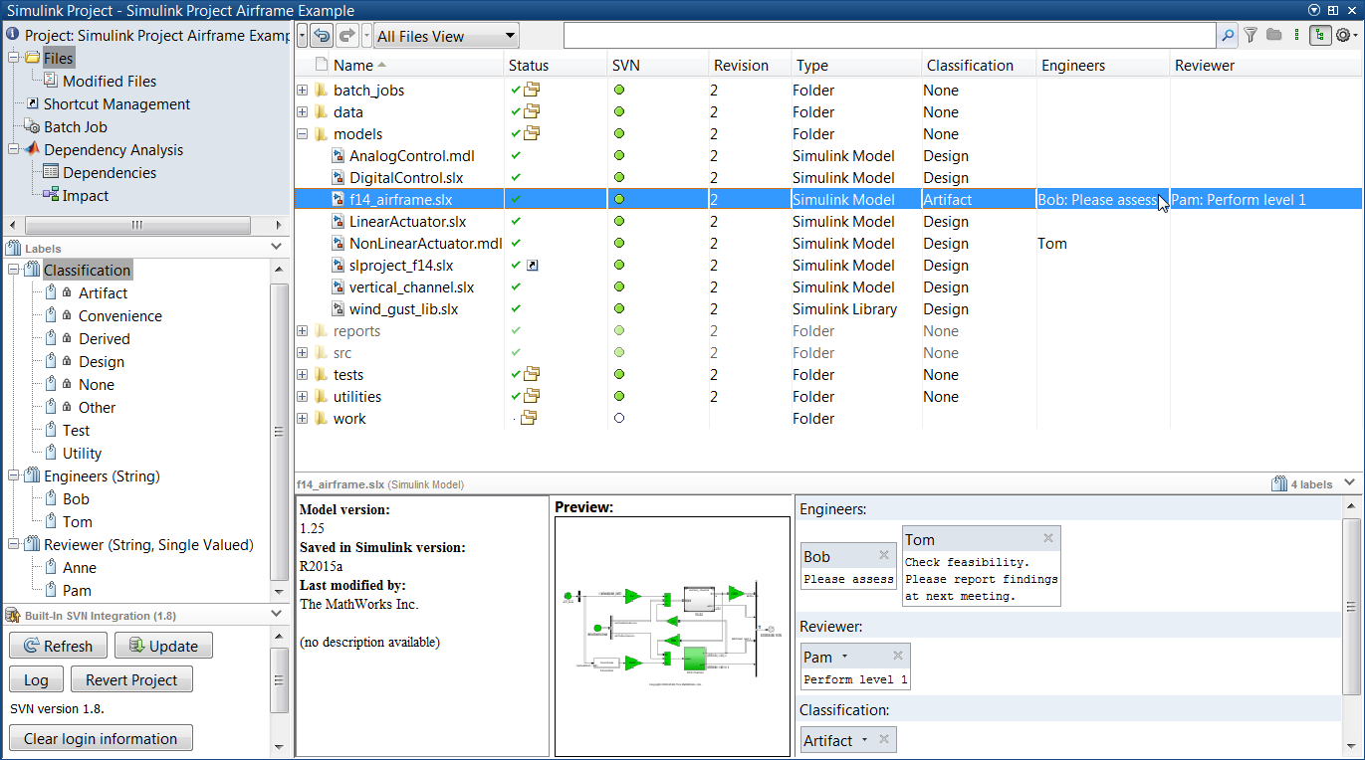Click the gray folder icon in toolbar
Screen dimensions: 1365x760
1273,35
